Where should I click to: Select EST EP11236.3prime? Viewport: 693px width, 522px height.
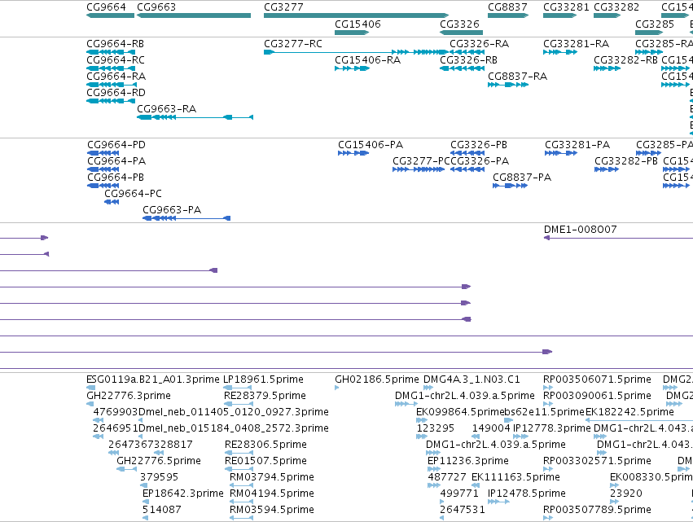(x=434, y=469)
